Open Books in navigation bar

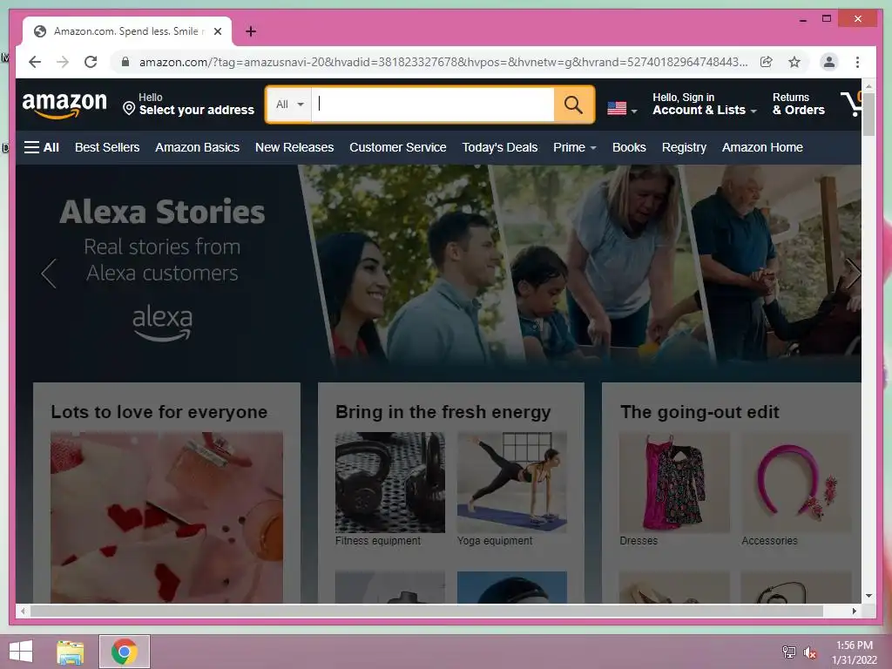click(x=629, y=147)
